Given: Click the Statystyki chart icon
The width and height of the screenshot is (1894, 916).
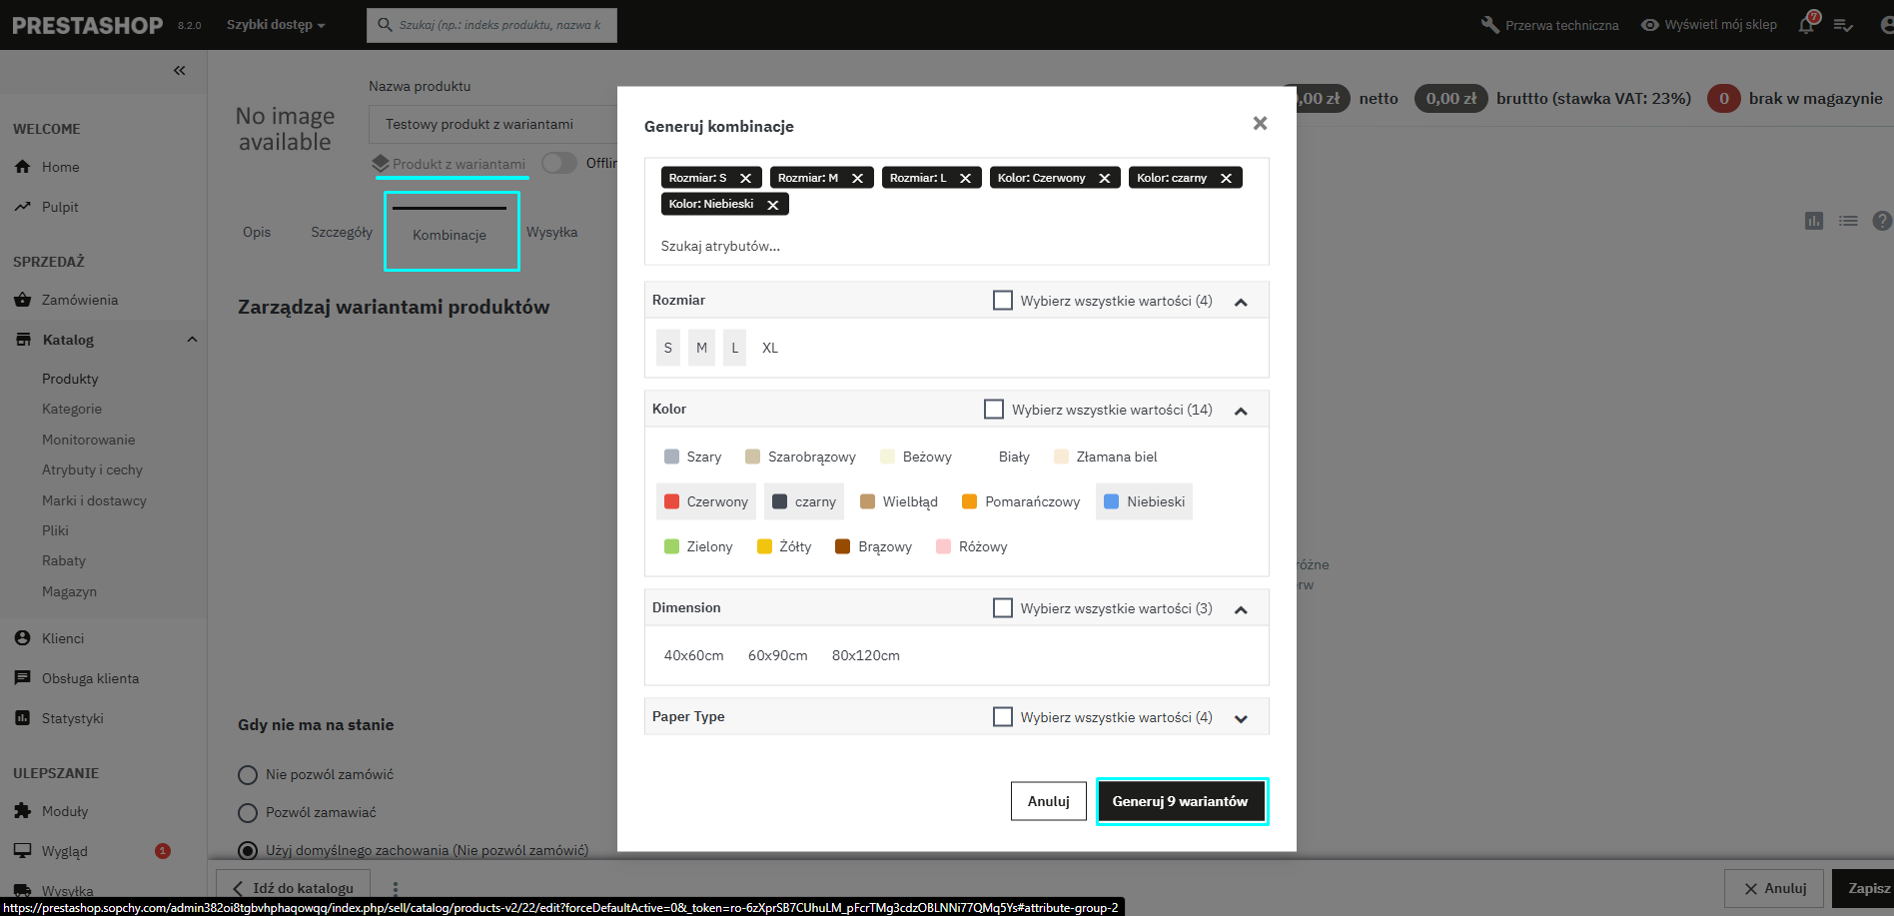Looking at the screenshot, I should point(22,718).
